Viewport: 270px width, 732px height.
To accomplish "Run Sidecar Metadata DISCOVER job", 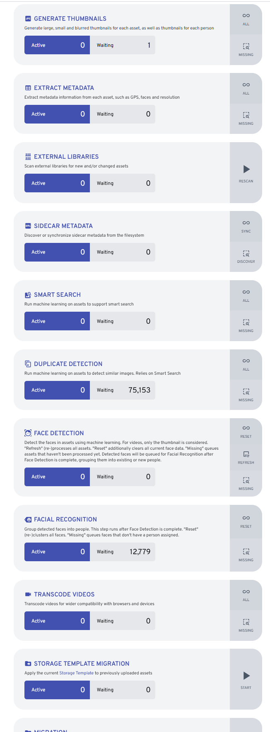I will point(246,257).
